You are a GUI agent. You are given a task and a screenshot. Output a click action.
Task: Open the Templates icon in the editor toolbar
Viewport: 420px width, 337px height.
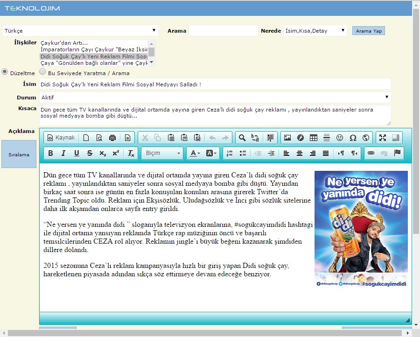click(127, 138)
